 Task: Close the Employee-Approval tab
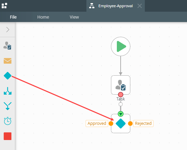(140, 6)
